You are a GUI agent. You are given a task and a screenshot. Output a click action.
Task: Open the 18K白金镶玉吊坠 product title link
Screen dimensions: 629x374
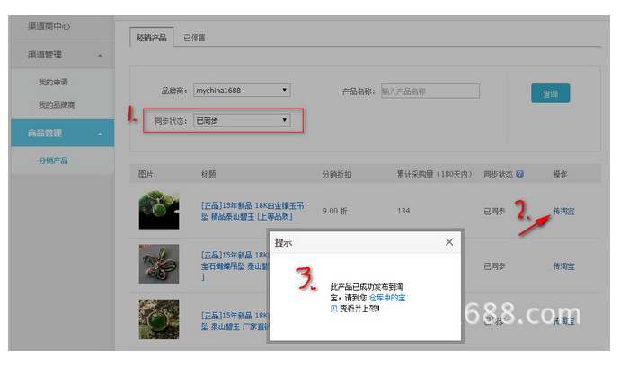[252, 211]
